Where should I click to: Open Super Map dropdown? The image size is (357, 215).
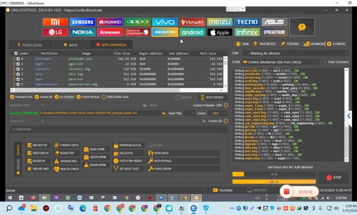coord(189,113)
